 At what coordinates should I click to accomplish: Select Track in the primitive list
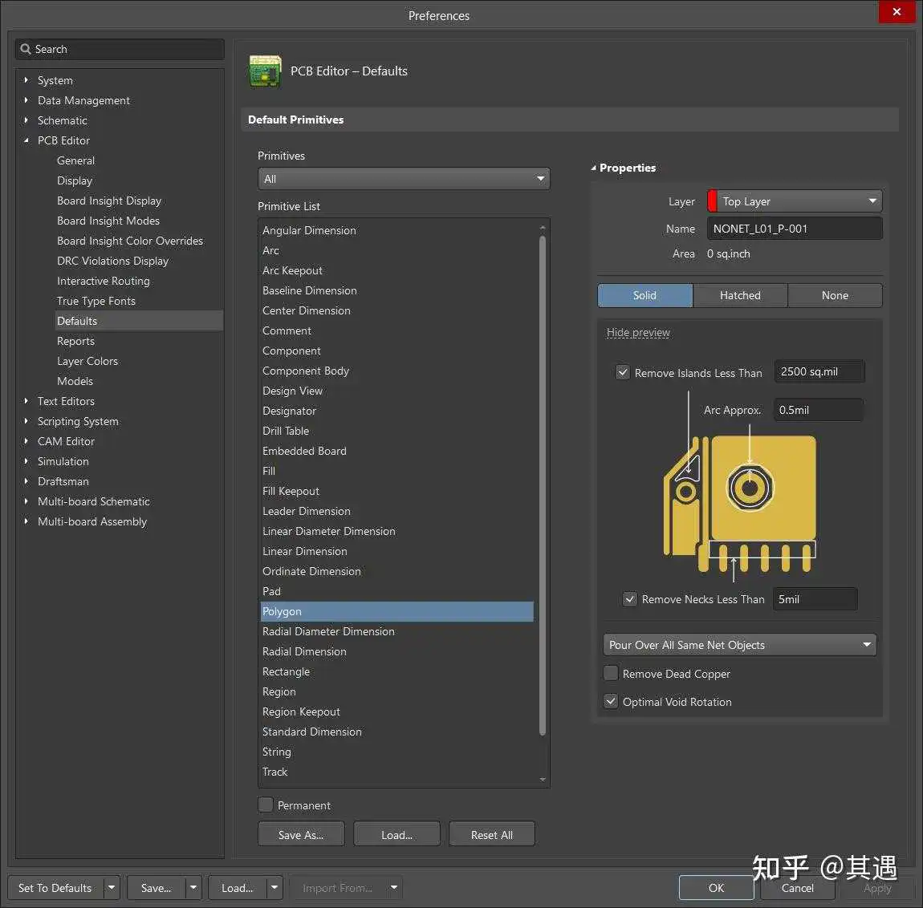[x=396, y=772]
